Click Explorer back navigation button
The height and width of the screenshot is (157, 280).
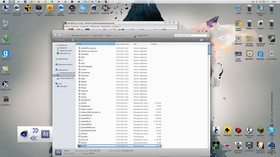[56, 35]
